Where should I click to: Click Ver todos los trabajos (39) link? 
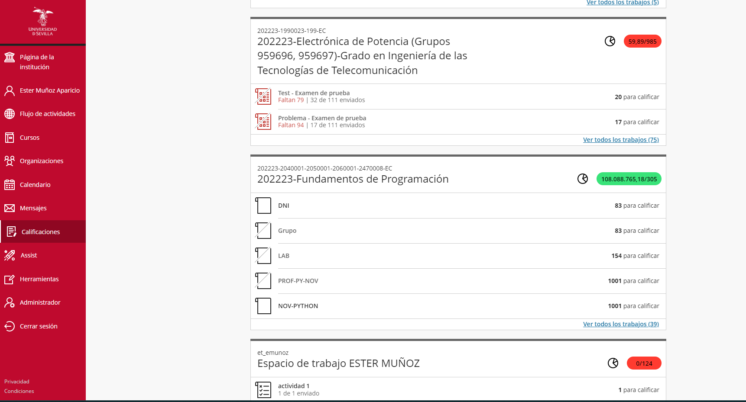(621, 324)
